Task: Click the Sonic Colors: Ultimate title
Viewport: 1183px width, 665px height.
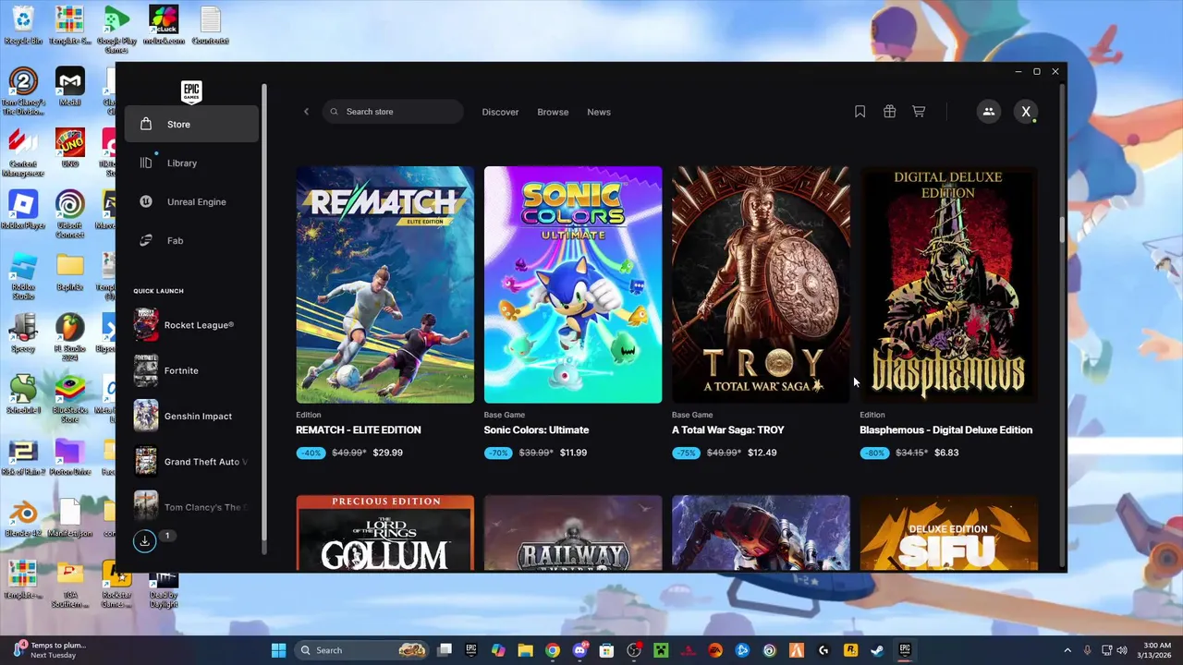Action: tap(536, 430)
